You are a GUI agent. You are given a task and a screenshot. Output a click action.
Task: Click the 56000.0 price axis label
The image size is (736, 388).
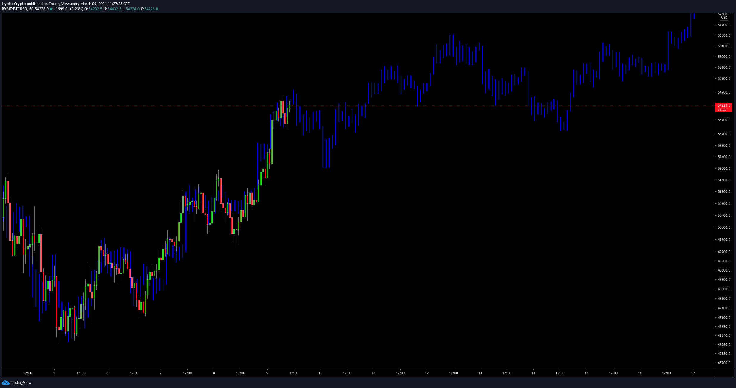[x=724, y=57]
